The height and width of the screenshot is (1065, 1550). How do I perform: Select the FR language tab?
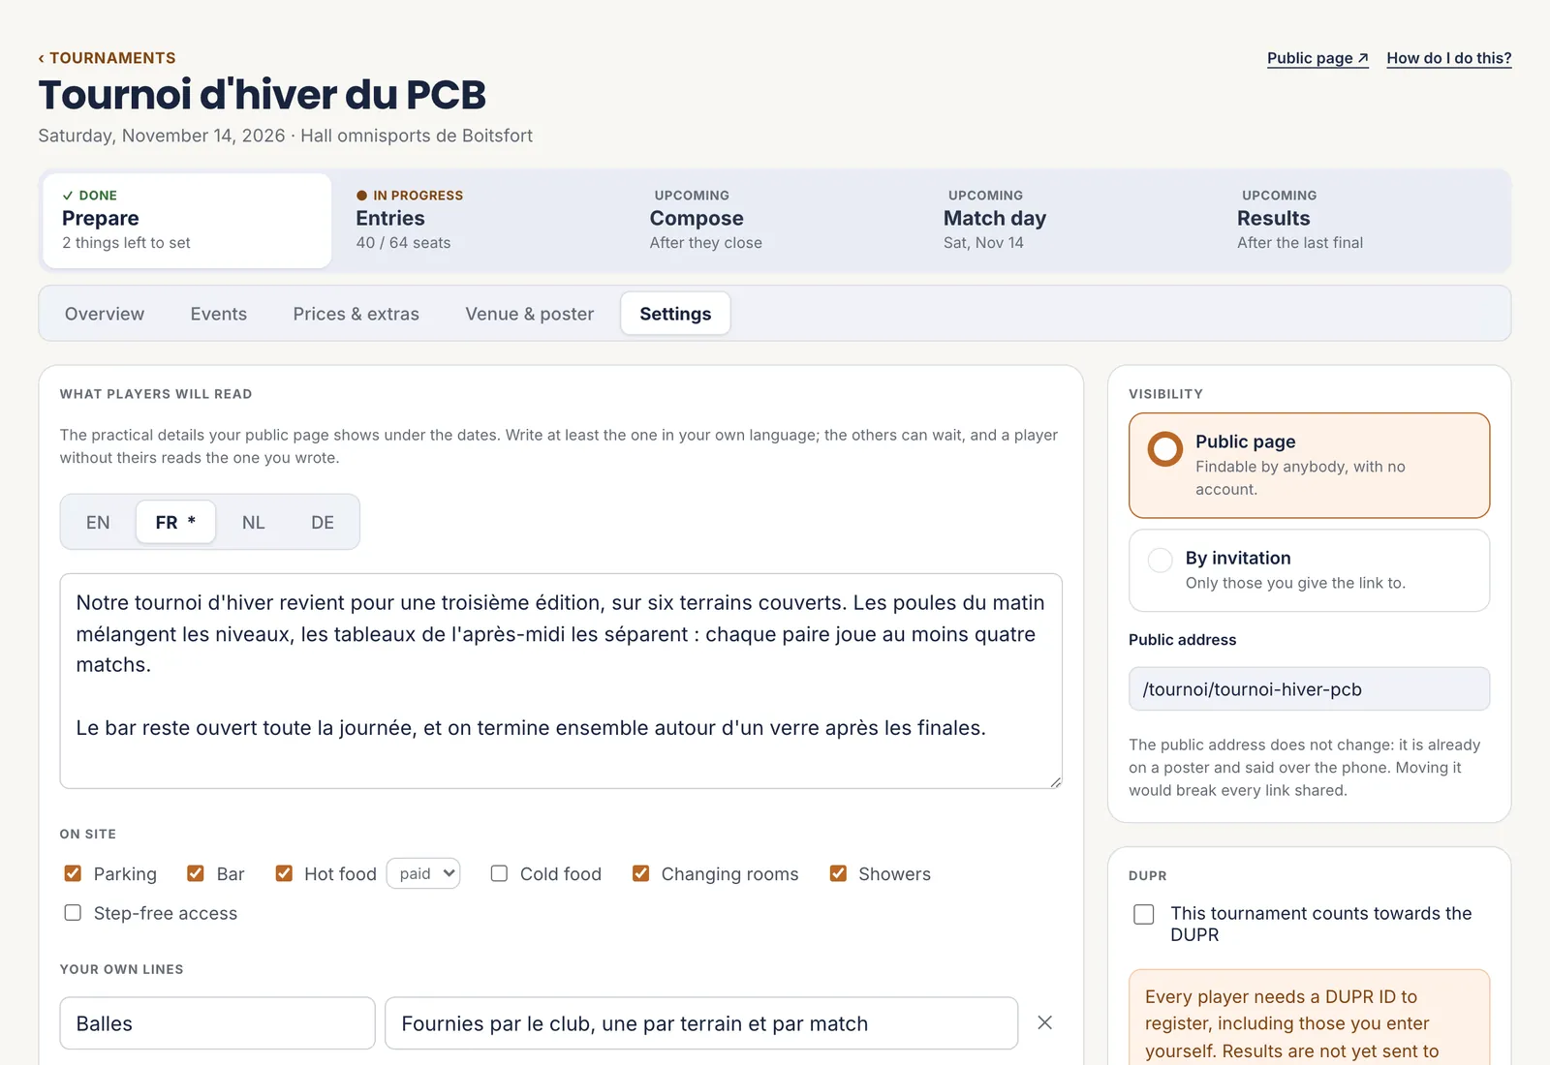point(175,523)
